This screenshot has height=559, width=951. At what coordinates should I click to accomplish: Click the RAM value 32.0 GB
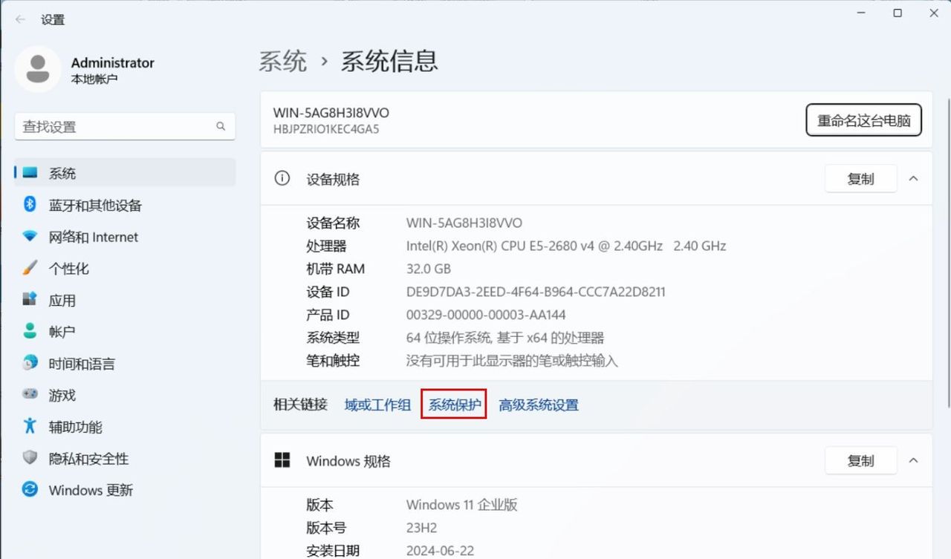click(x=429, y=269)
